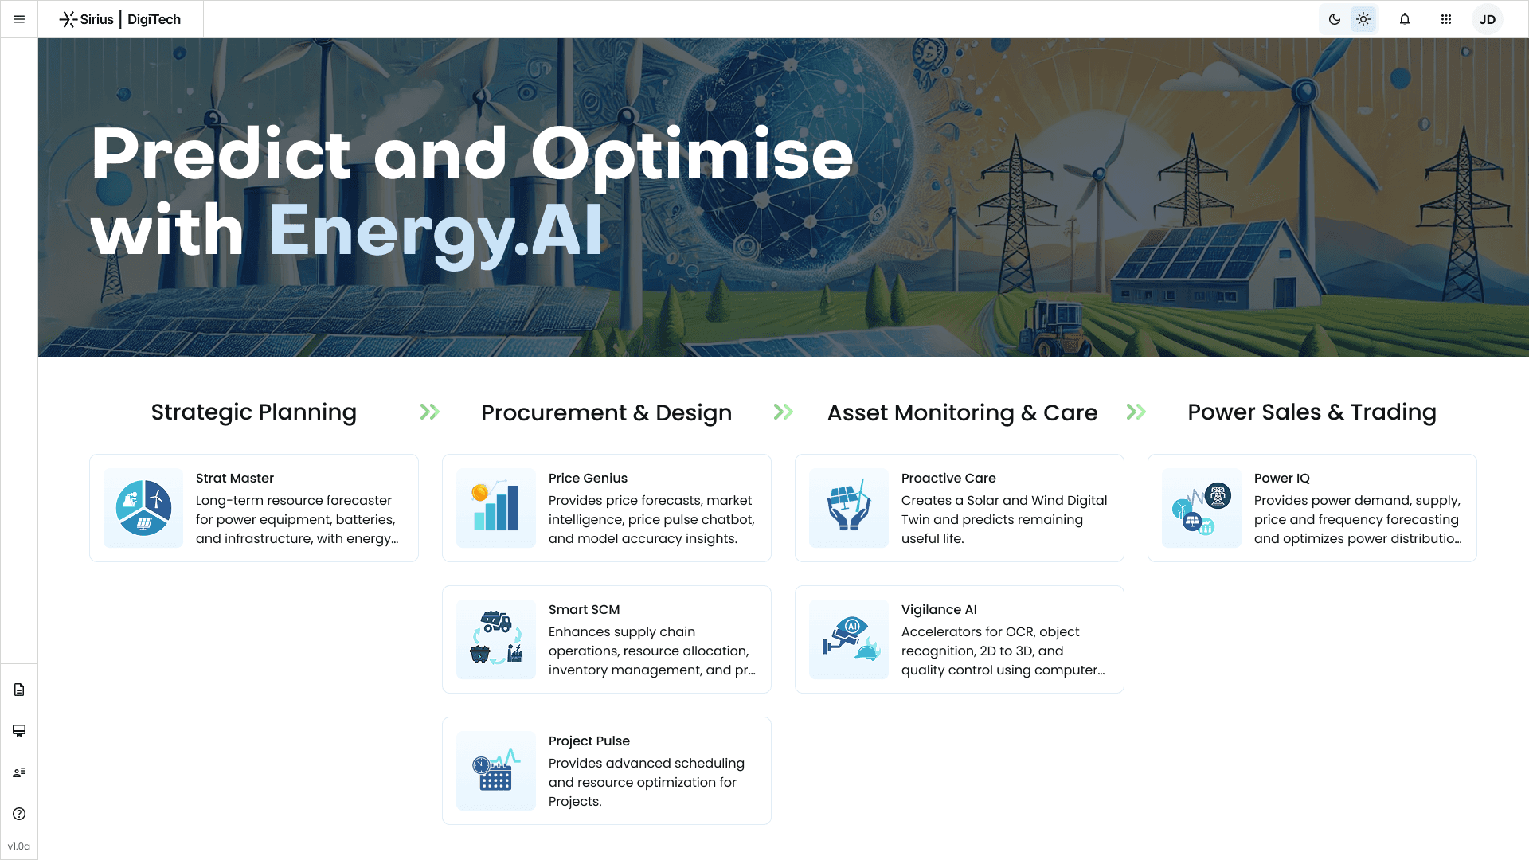Click the Sirius DigiTech logo

point(120,19)
